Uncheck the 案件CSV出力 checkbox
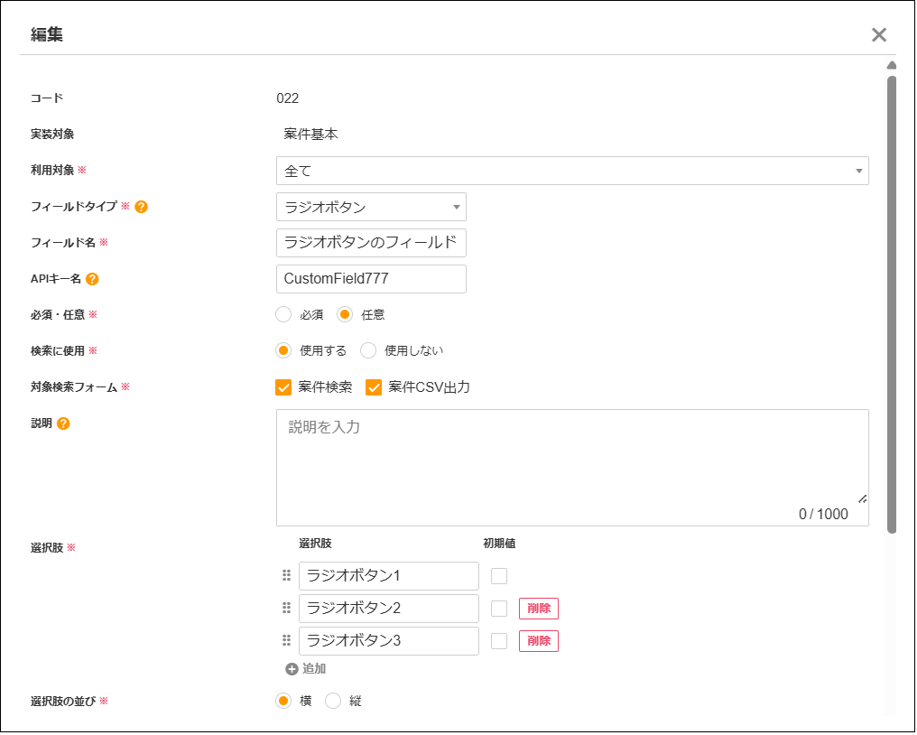The height and width of the screenshot is (735, 917). point(374,387)
